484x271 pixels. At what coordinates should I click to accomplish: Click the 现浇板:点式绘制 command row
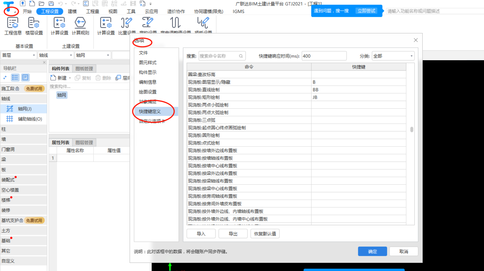(x=249, y=143)
